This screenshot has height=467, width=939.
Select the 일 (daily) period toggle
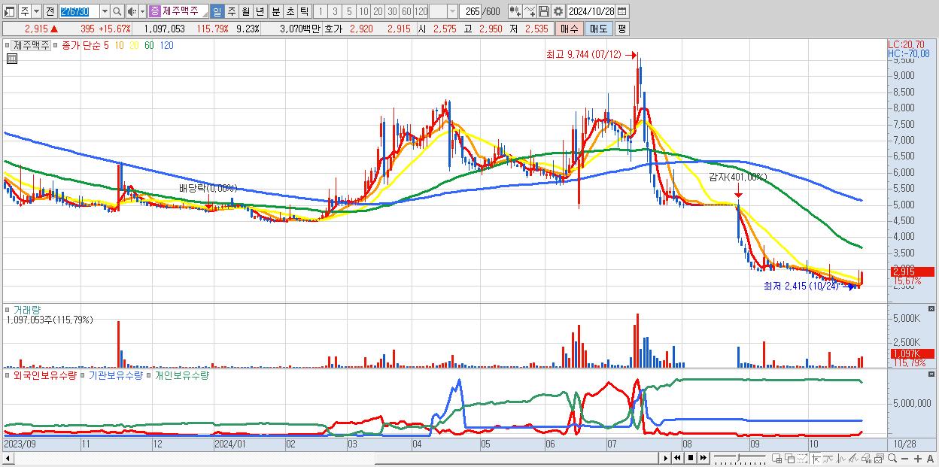[x=217, y=11]
